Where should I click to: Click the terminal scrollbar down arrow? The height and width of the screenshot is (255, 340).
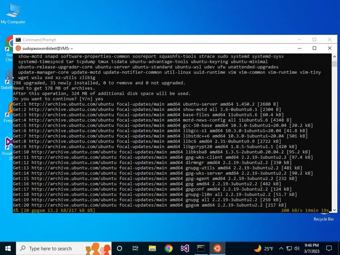334,210
